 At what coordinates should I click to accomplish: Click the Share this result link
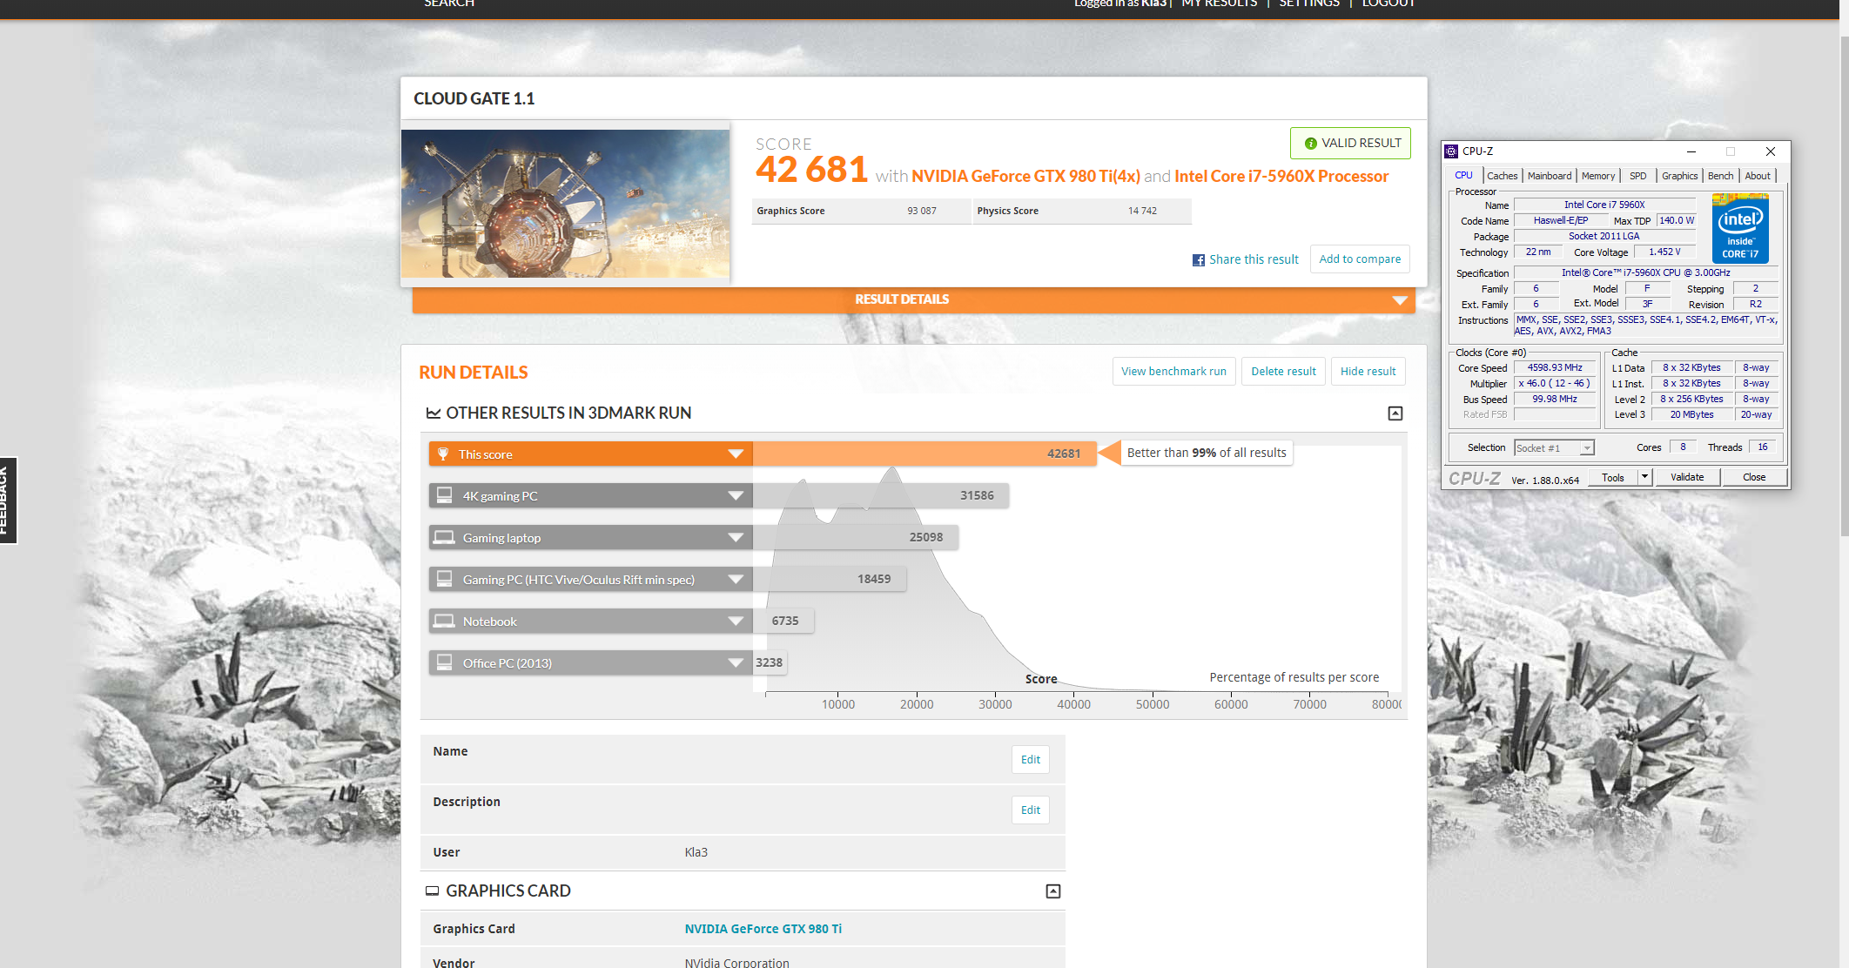(x=1254, y=259)
